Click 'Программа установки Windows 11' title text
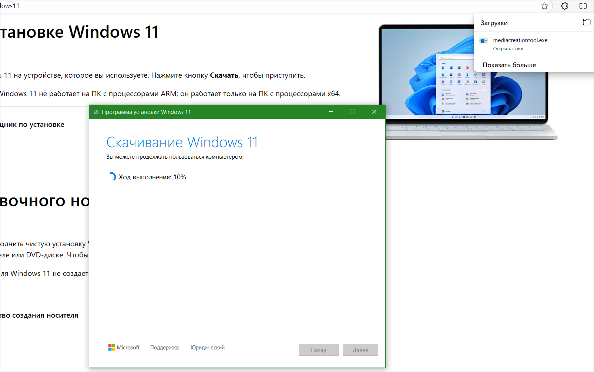 146,112
